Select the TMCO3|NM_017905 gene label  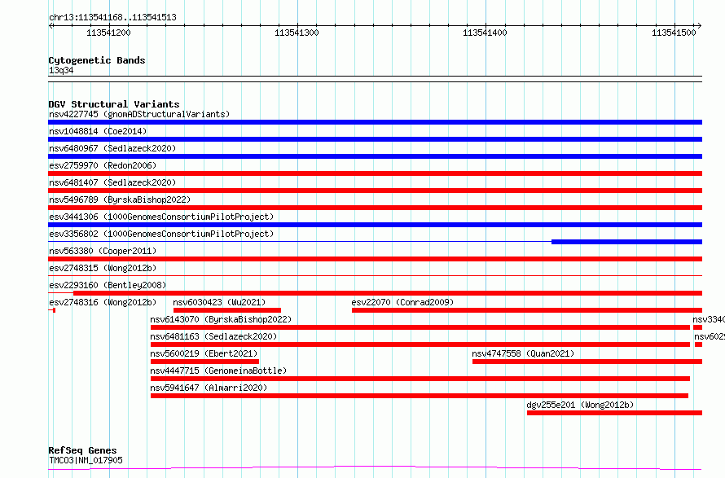point(86,460)
